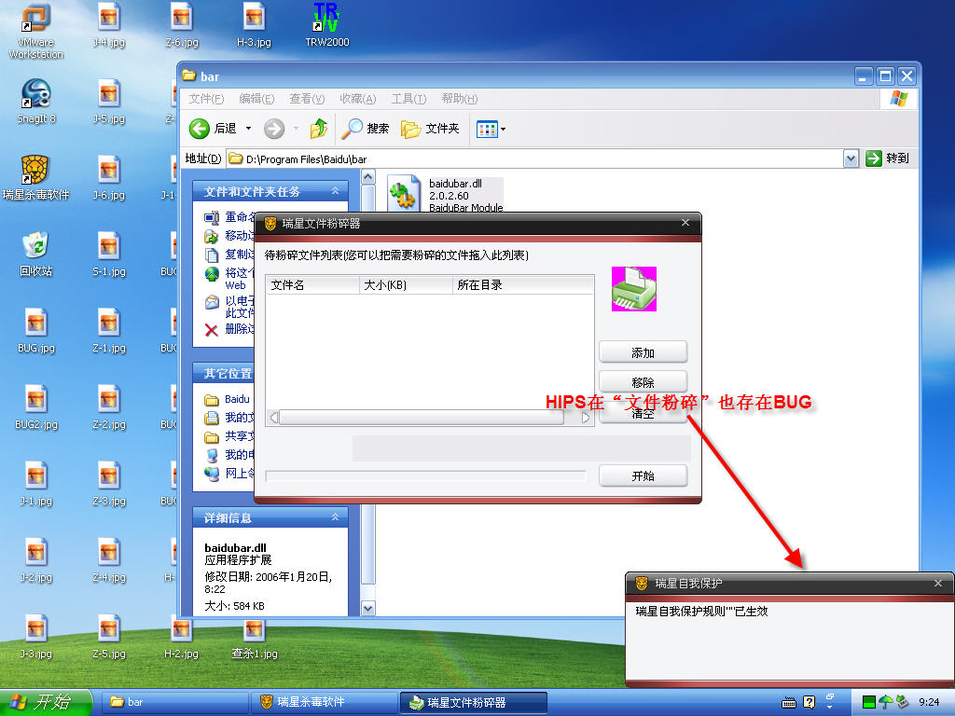Open the 收藏(A) menu
955x716 pixels.
pos(357,99)
